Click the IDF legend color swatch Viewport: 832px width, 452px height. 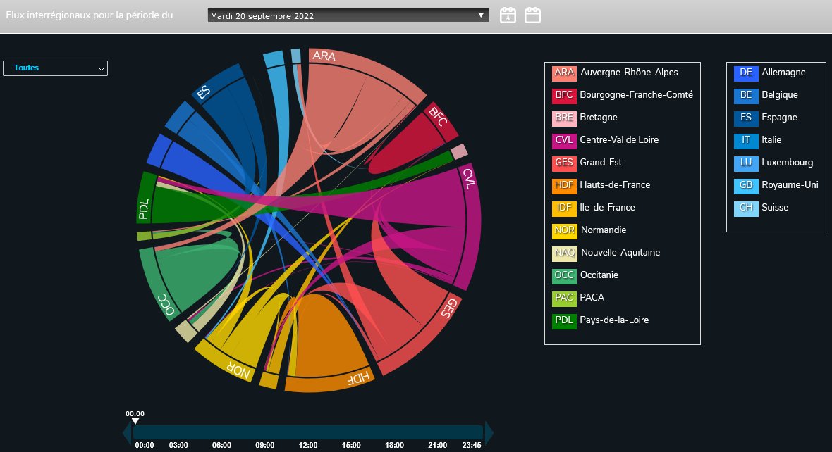click(x=564, y=208)
